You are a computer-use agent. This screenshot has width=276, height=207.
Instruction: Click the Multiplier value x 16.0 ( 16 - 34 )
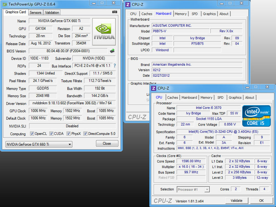(191, 167)
